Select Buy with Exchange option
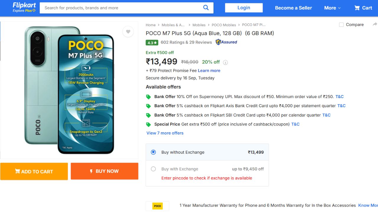This screenshot has height=212, width=378. click(x=153, y=169)
